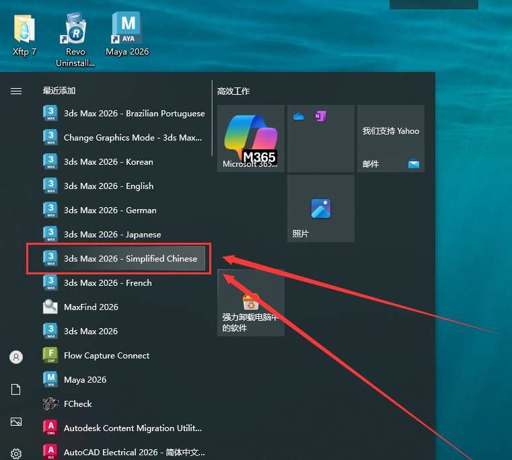Image resolution: width=512 pixels, height=460 pixels.
Task: Open Change Graphics Mode - 3ds Max entry
Action: tap(124, 137)
